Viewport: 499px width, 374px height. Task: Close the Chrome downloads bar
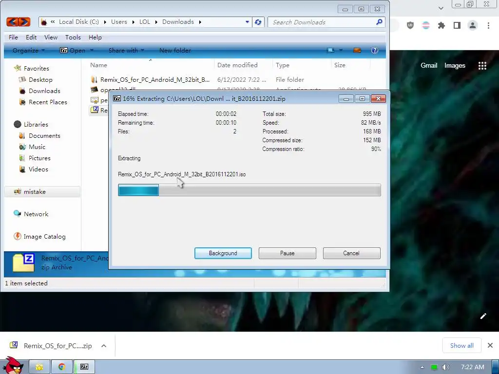pyautogui.click(x=490, y=345)
